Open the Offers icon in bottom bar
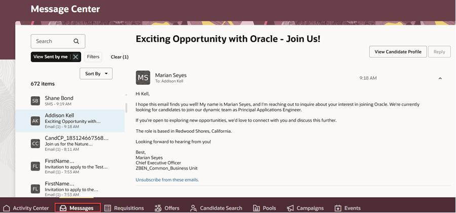 point(158,208)
